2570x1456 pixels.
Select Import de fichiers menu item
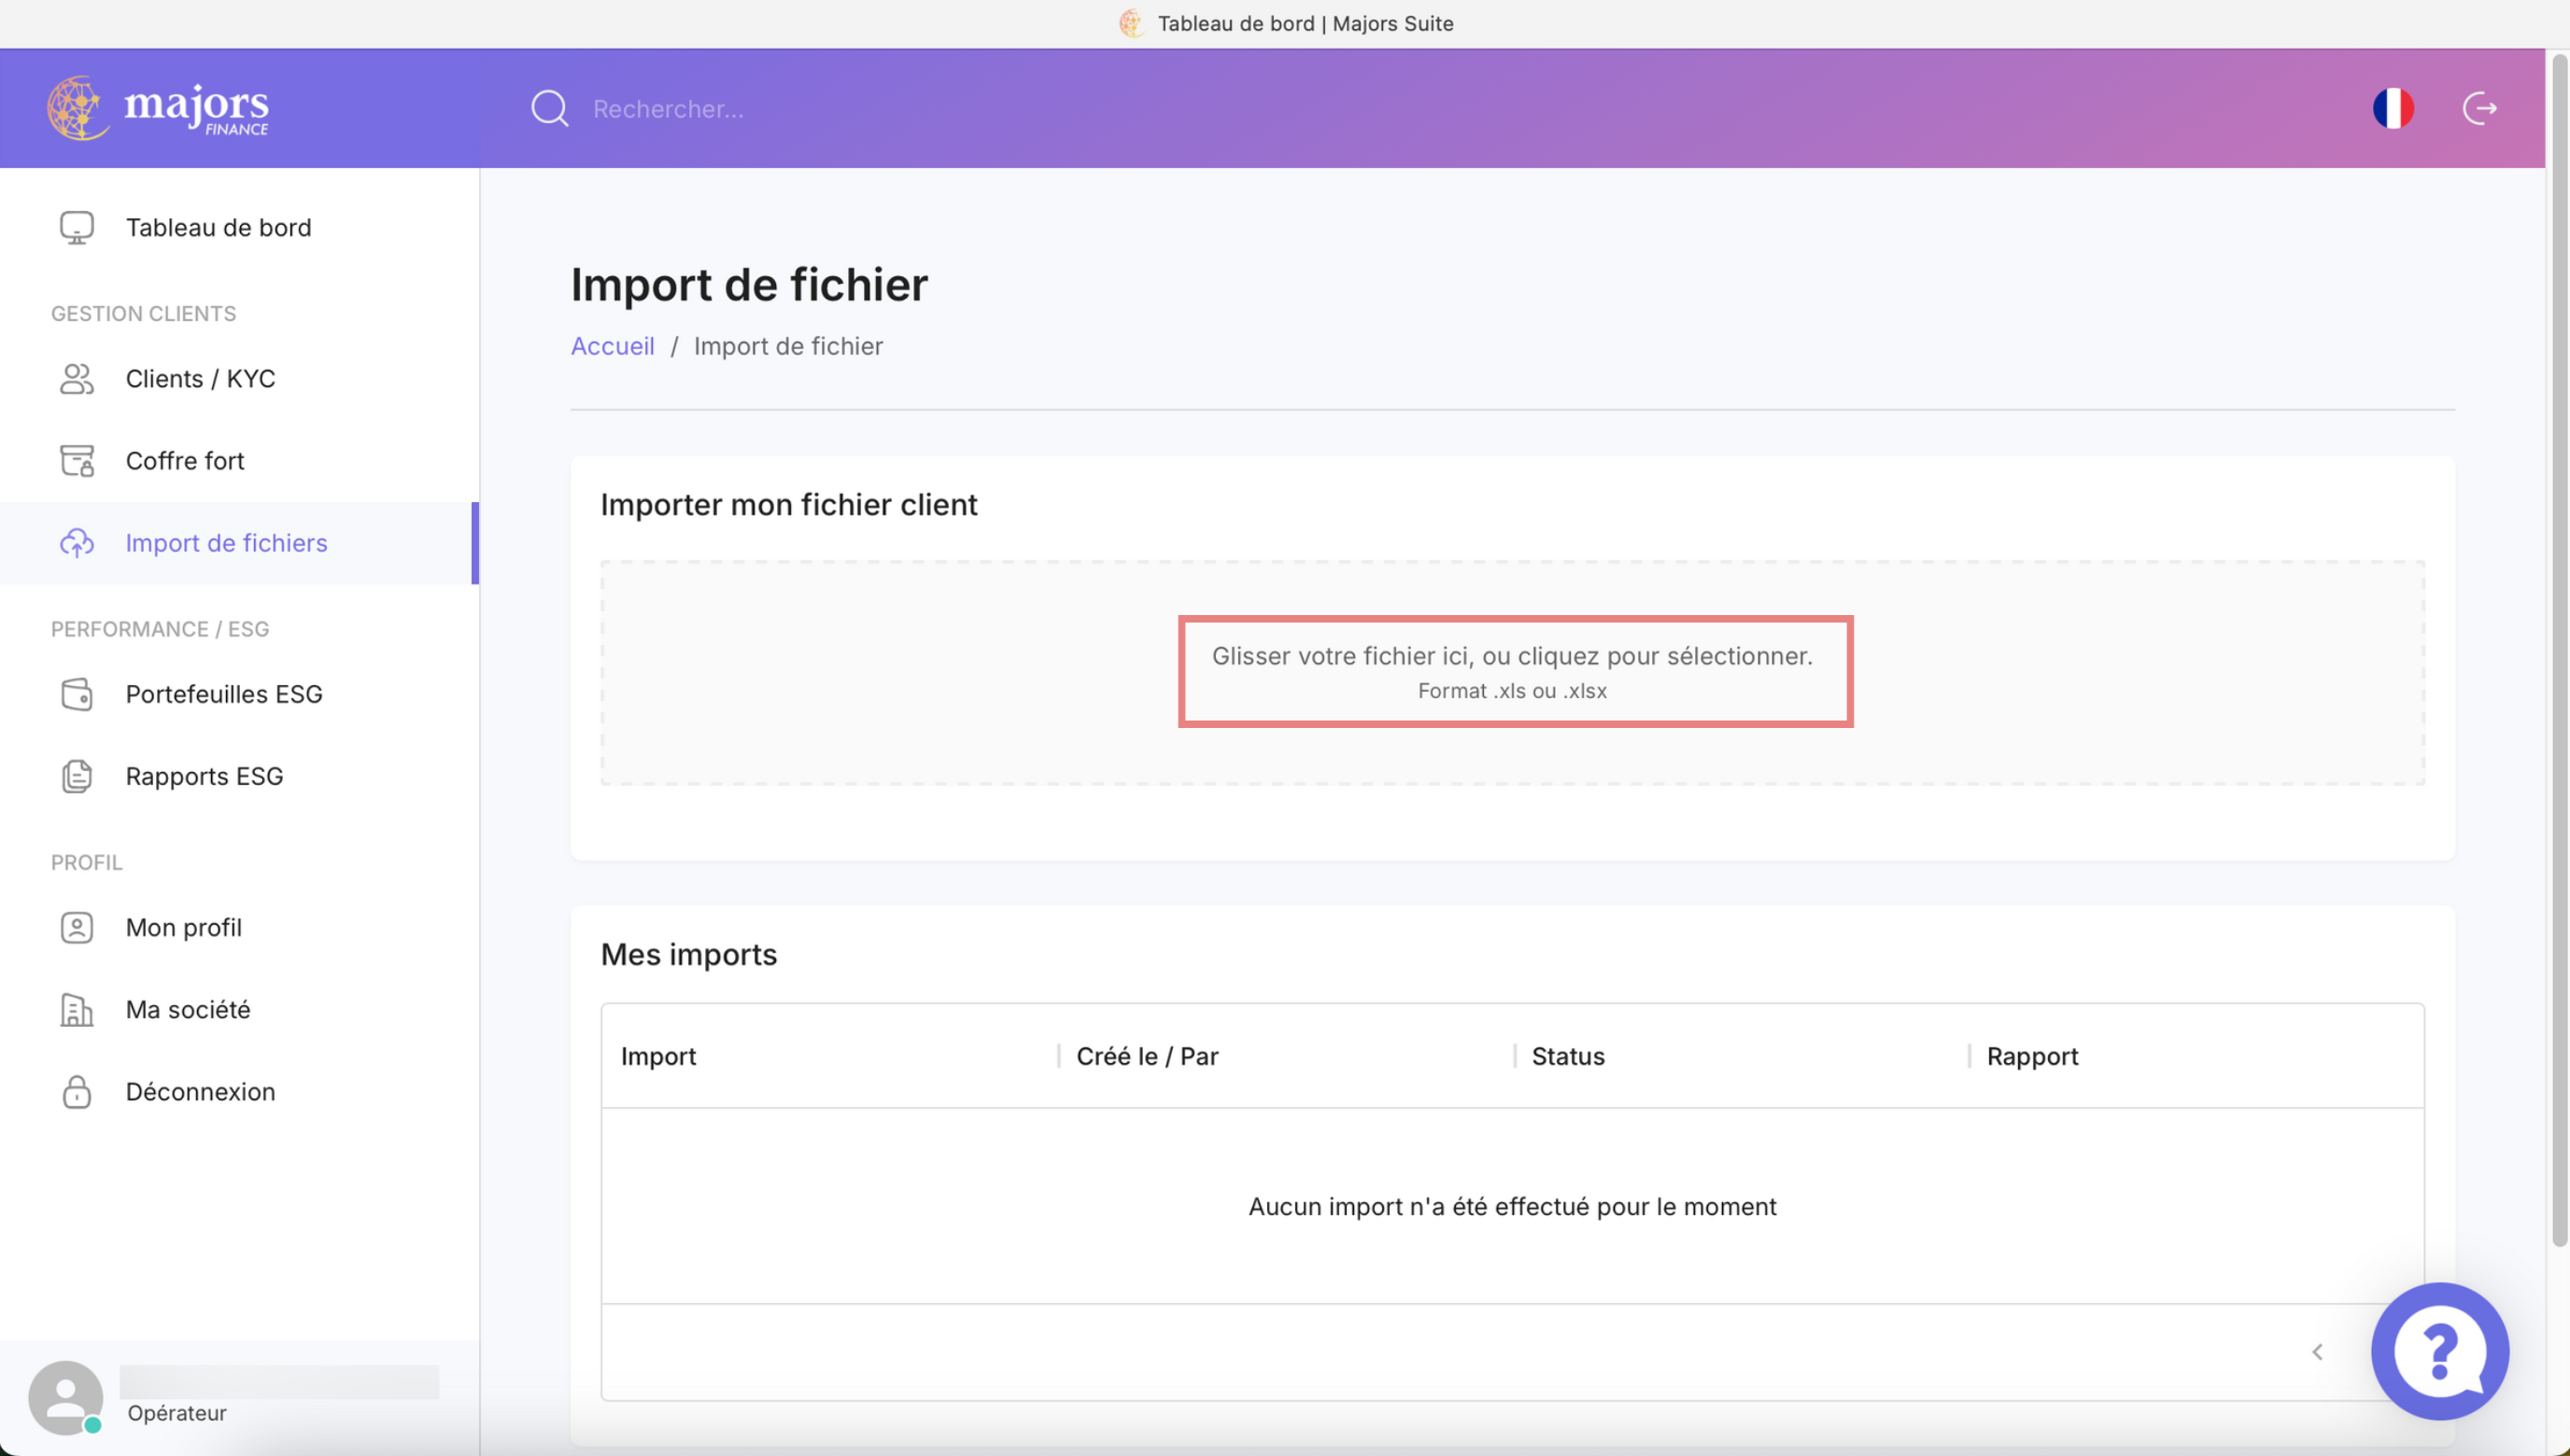225,543
